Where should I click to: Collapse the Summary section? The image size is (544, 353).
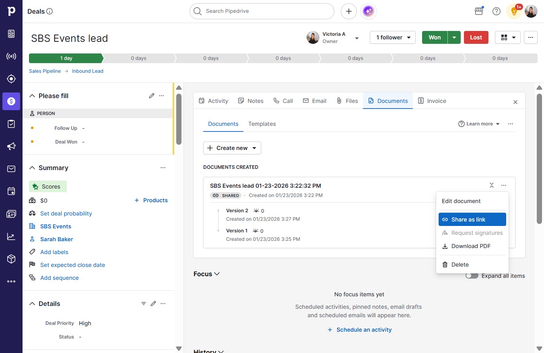click(x=32, y=168)
